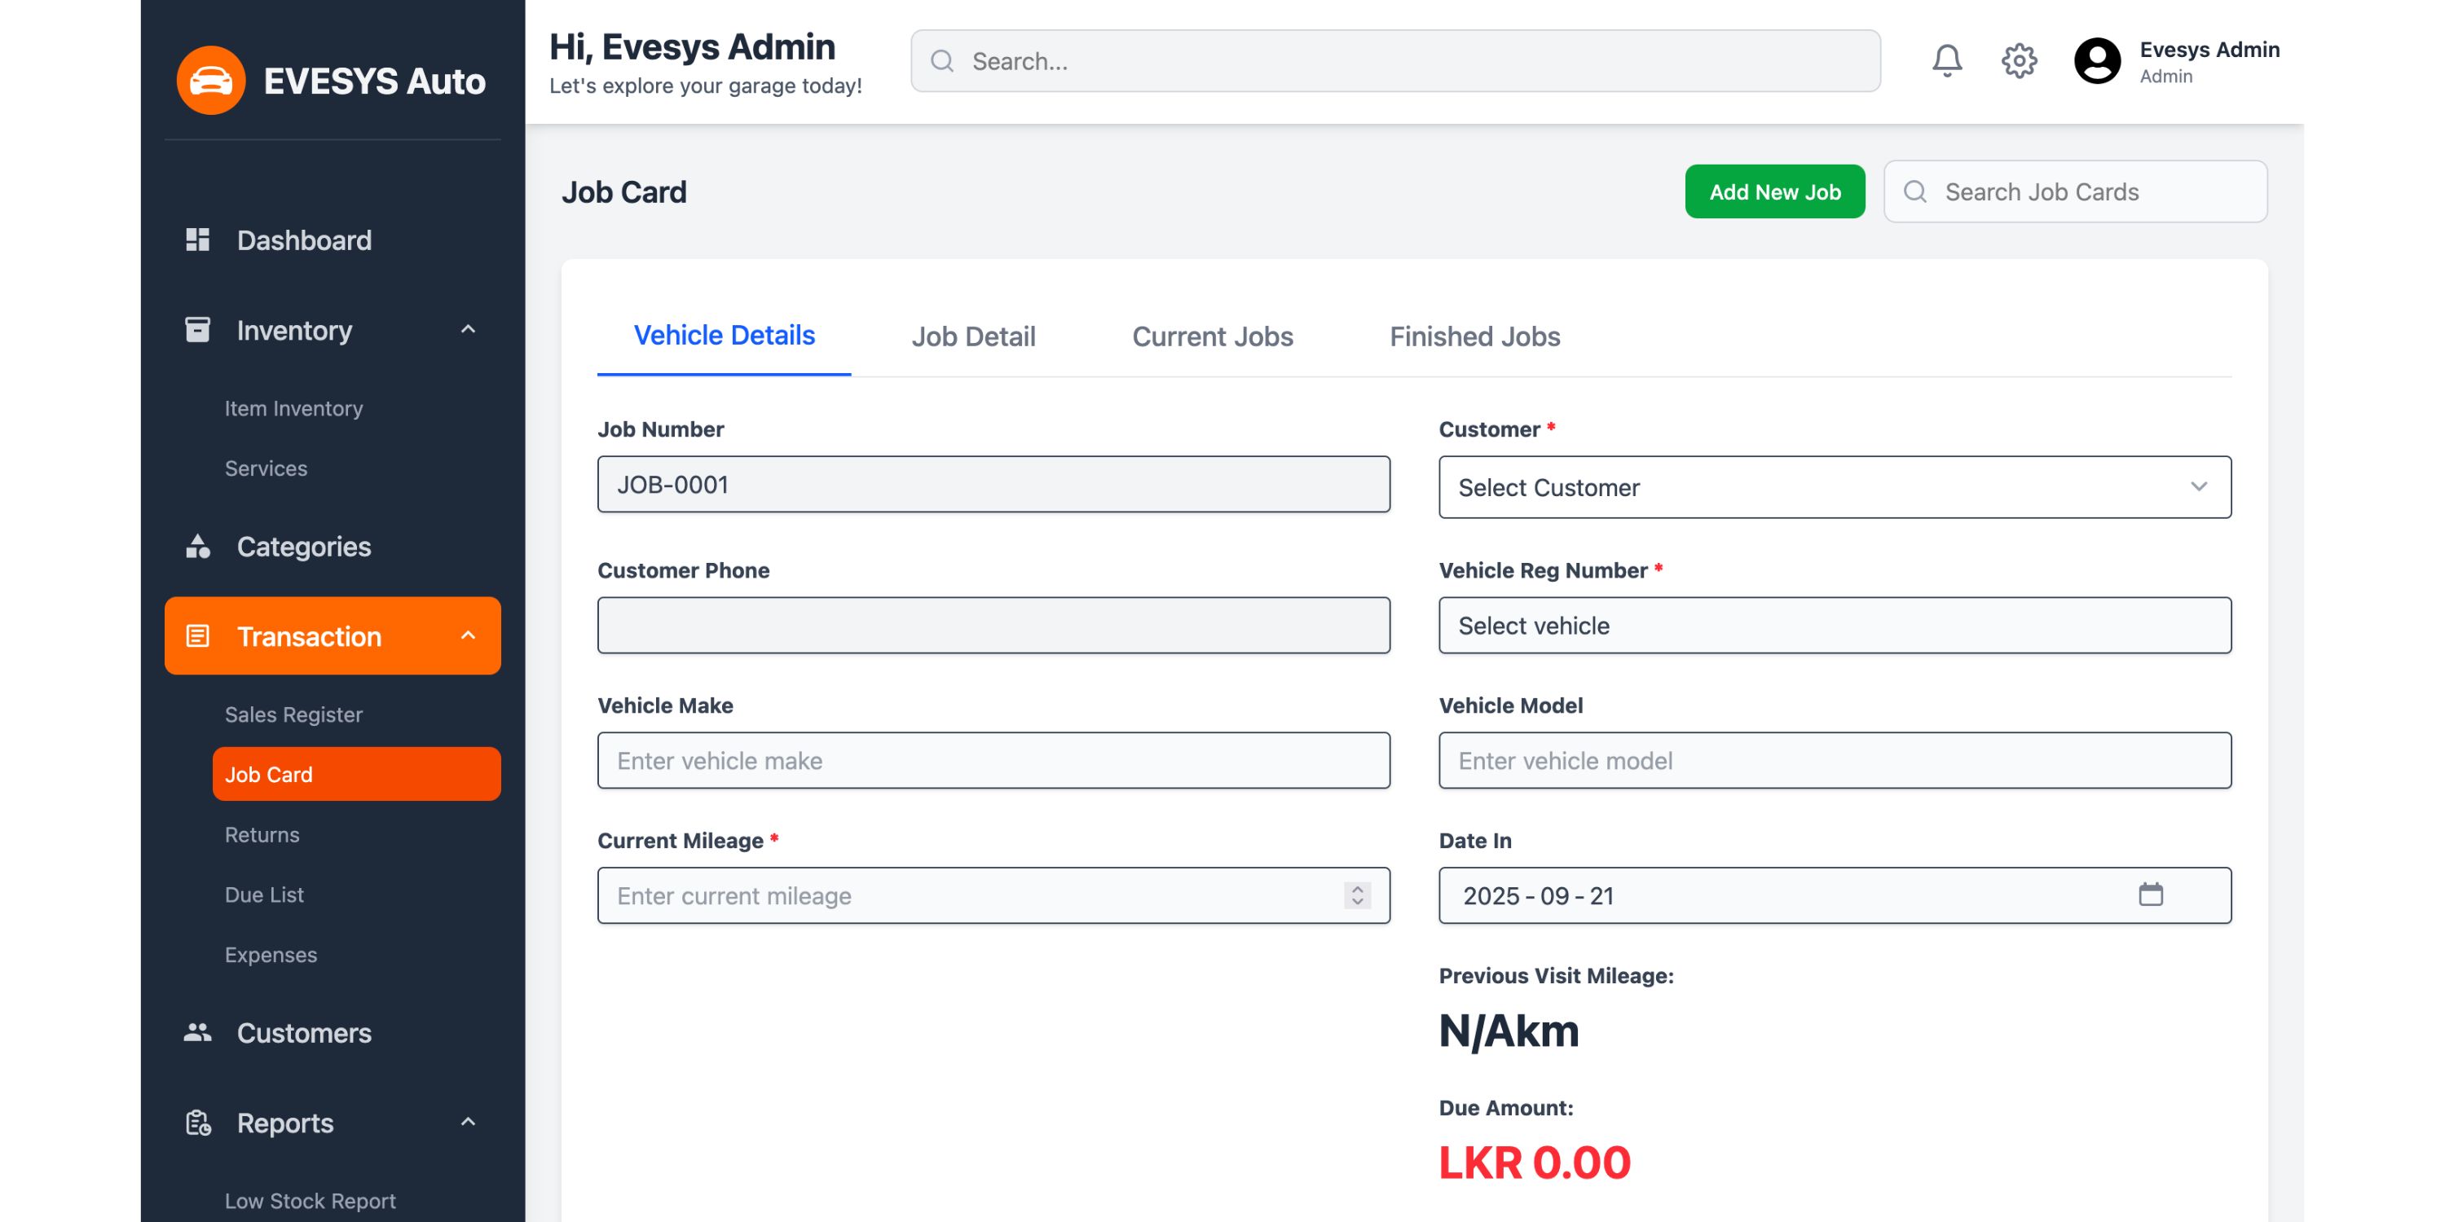The height and width of the screenshot is (1222, 2445).
Task: Click the Categories shapes icon
Action: pos(197,547)
